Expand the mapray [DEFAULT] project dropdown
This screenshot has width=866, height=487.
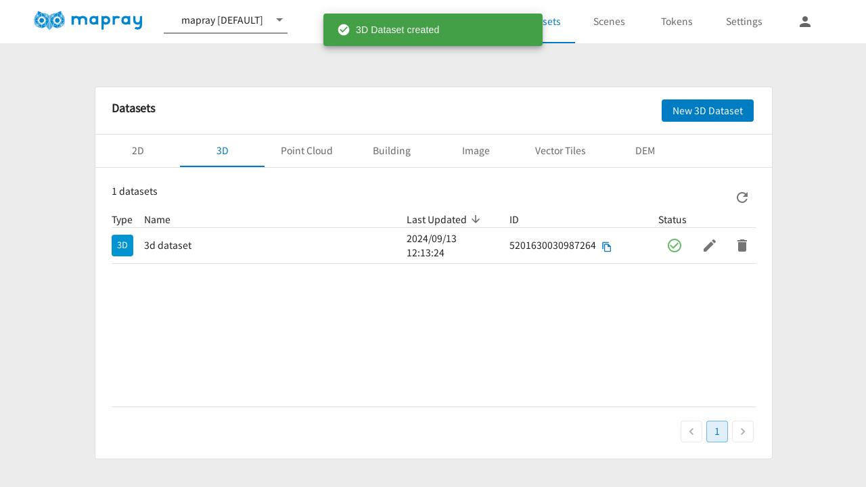click(x=279, y=20)
